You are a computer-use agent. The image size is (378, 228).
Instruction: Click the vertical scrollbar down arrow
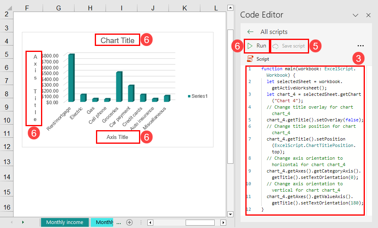tap(231, 214)
